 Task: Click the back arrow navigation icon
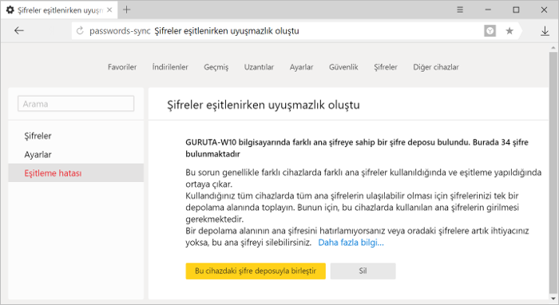(19, 30)
